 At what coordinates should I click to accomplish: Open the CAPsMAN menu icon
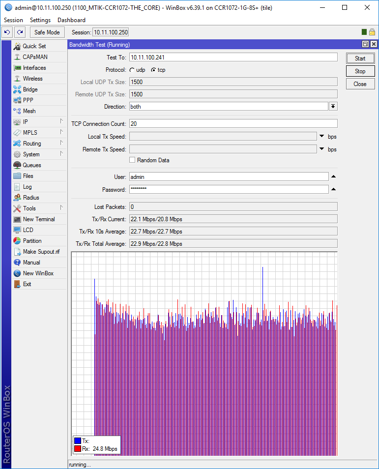(17, 57)
